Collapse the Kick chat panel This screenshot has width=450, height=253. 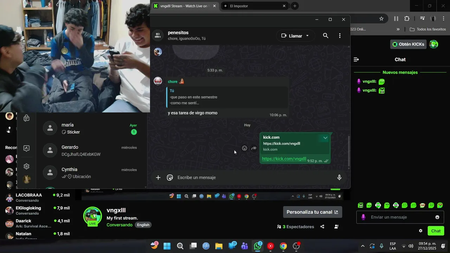tap(356, 59)
